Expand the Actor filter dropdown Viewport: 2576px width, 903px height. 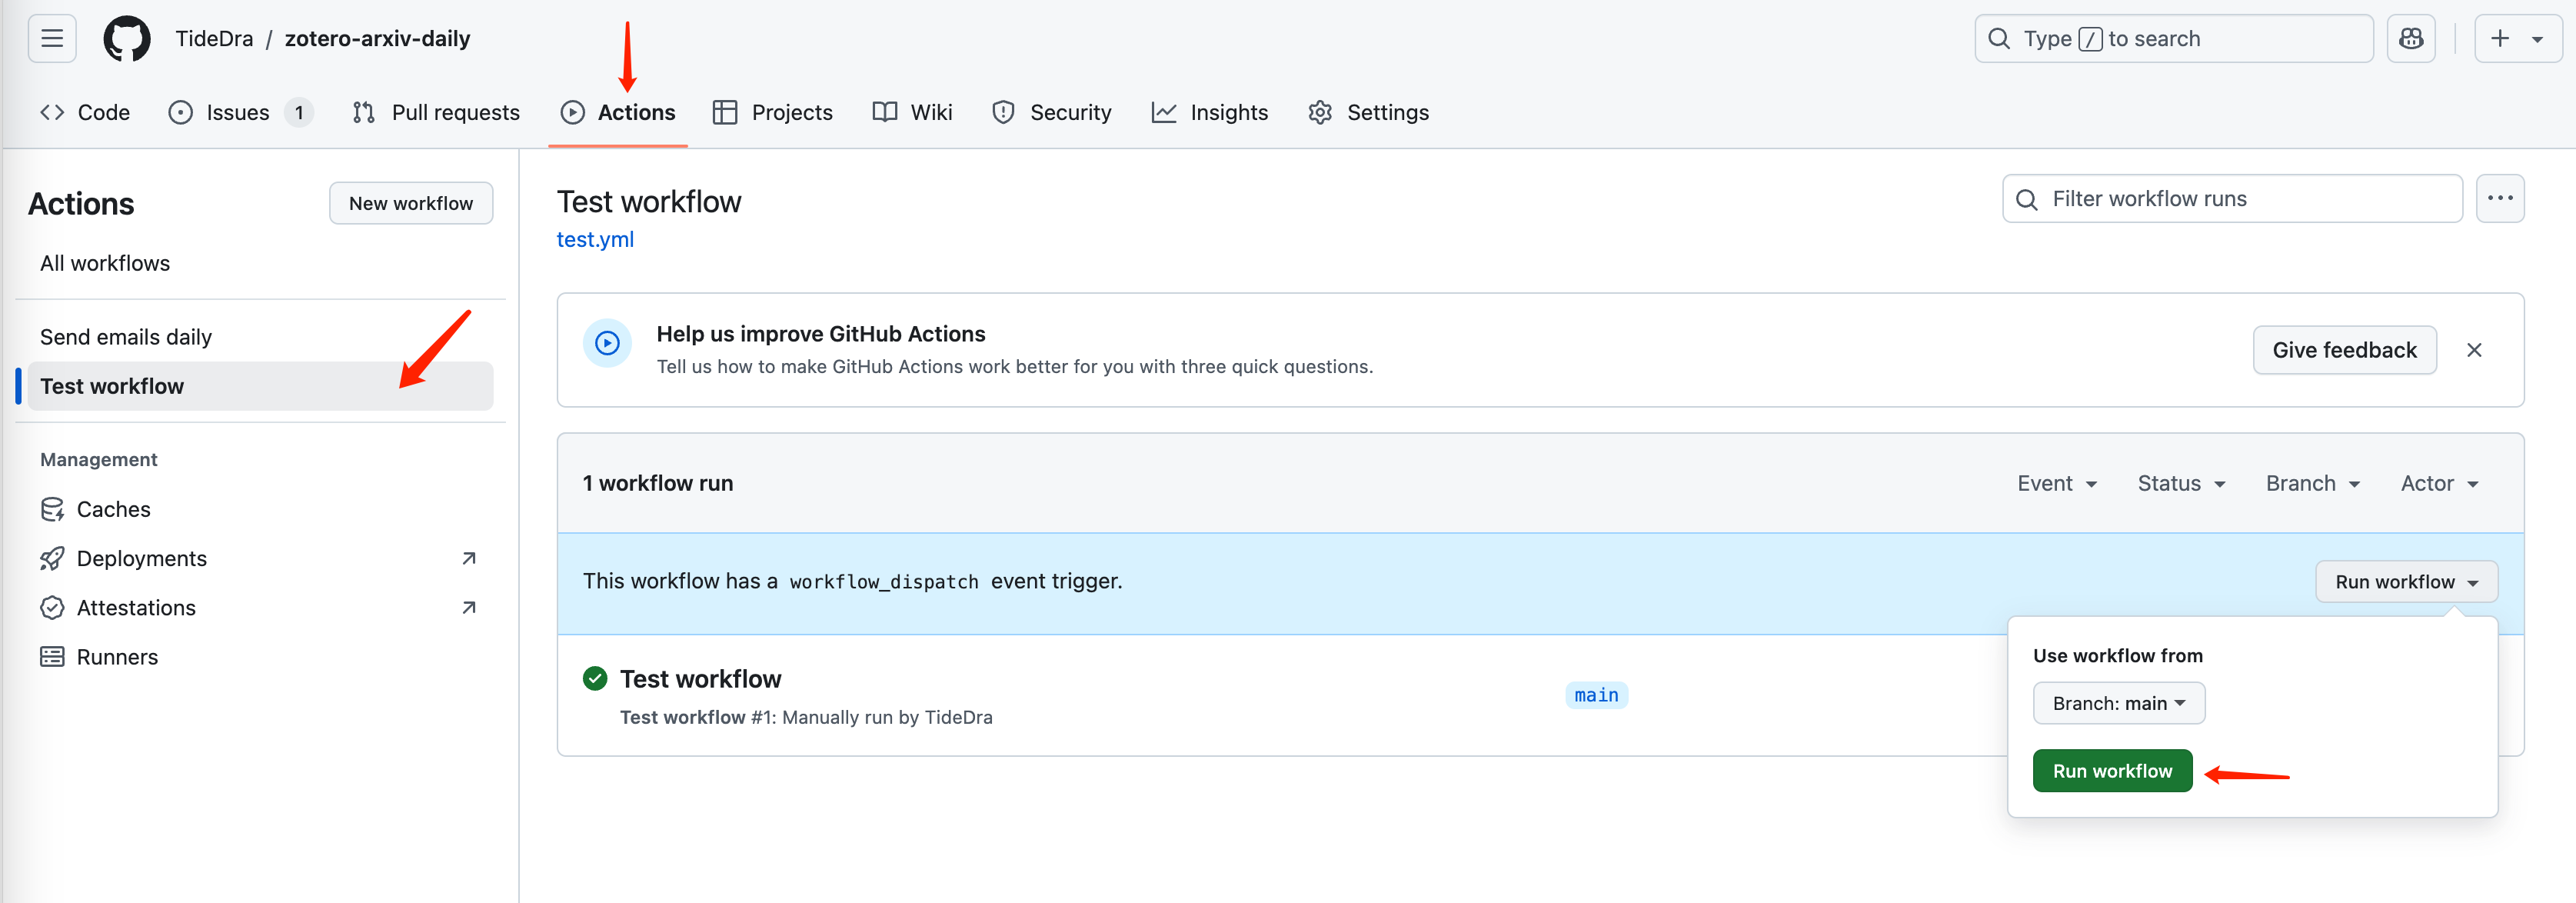click(x=2438, y=483)
